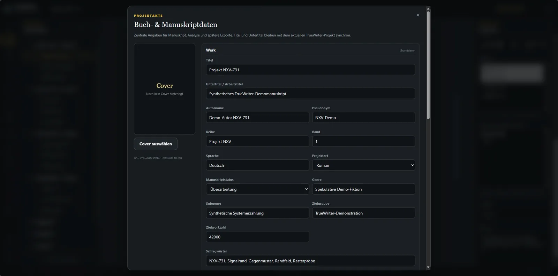Edit the Band number field
Viewport: 558px width, 276px height.
click(x=363, y=142)
